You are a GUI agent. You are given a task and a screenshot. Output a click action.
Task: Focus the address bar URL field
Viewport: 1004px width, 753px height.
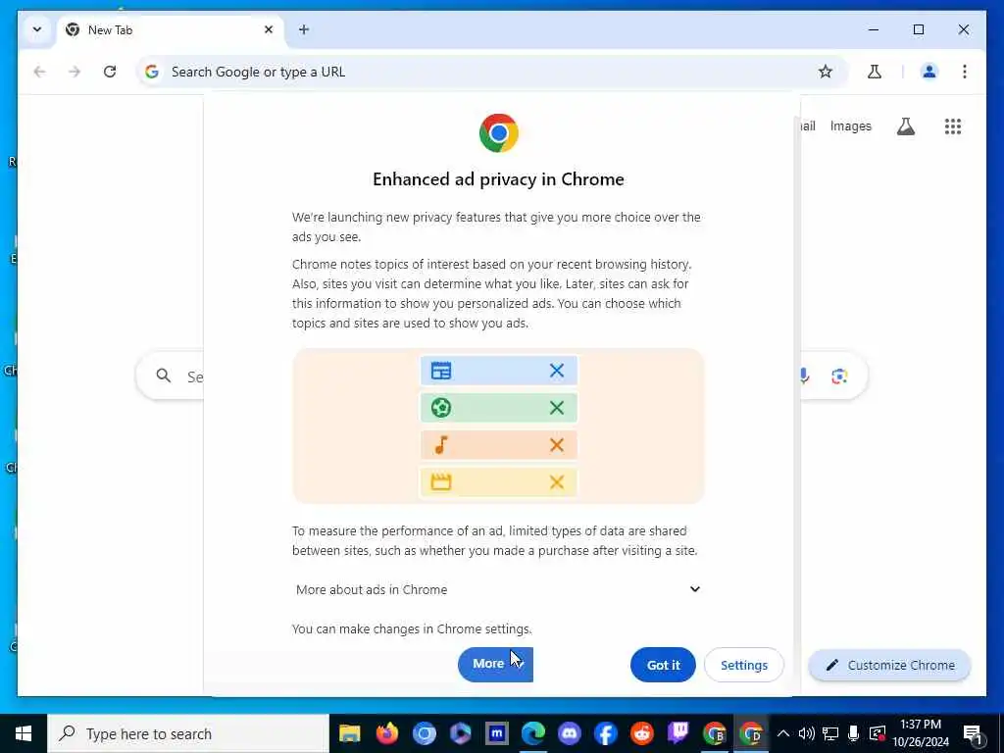pyautogui.click(x=474, y=72)
